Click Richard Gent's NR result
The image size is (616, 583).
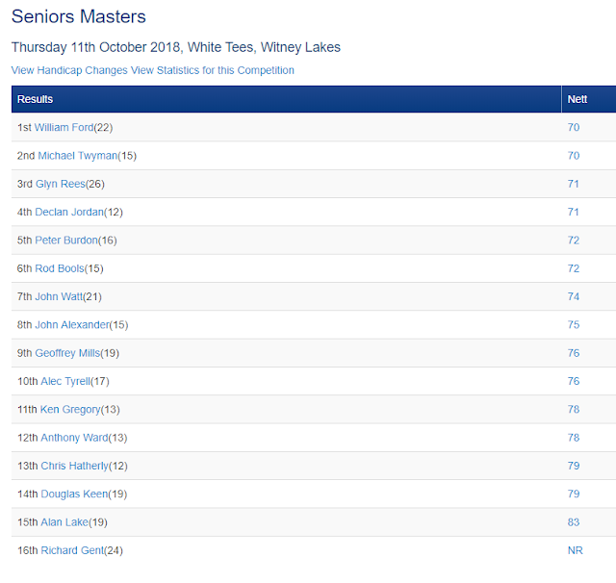pos(576,551)
